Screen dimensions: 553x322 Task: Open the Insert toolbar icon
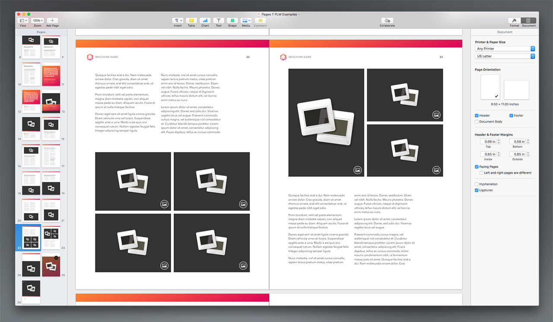(x=178, y=21)
